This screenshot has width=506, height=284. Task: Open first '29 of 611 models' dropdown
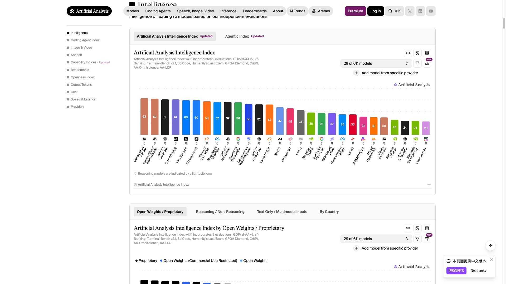pos(376,63)
